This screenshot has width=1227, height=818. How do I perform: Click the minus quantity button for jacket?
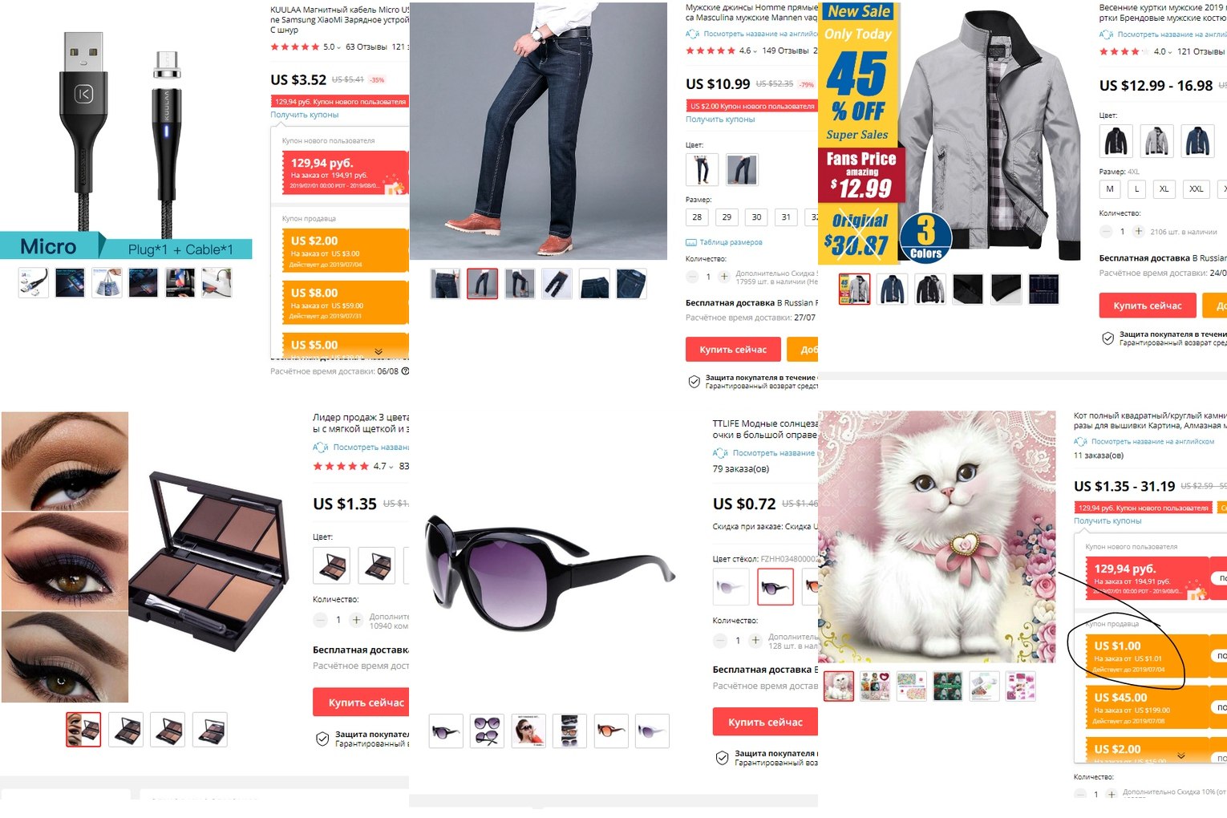point(1106,231)
